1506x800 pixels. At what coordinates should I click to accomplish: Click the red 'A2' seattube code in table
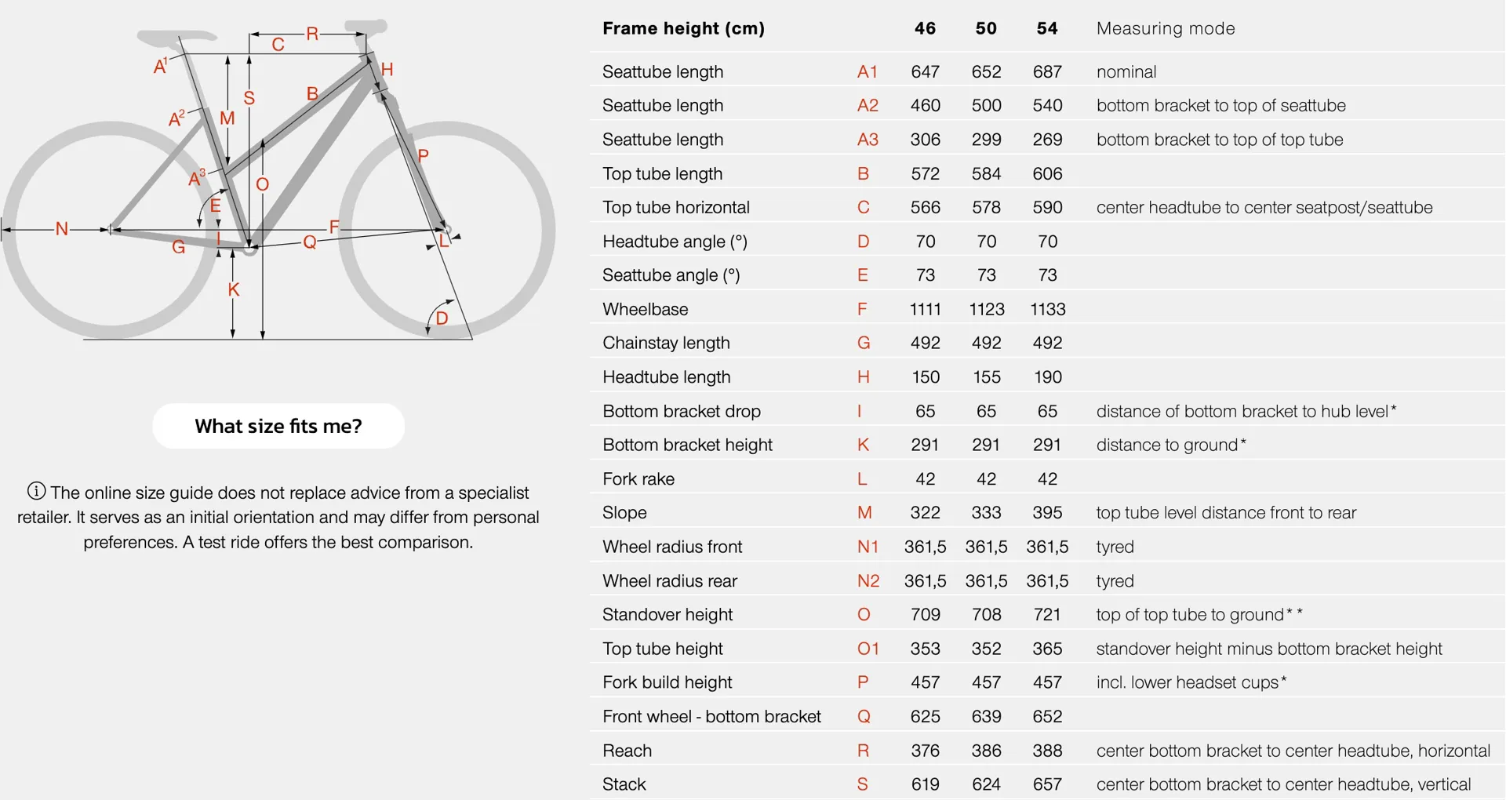point(868,105)
